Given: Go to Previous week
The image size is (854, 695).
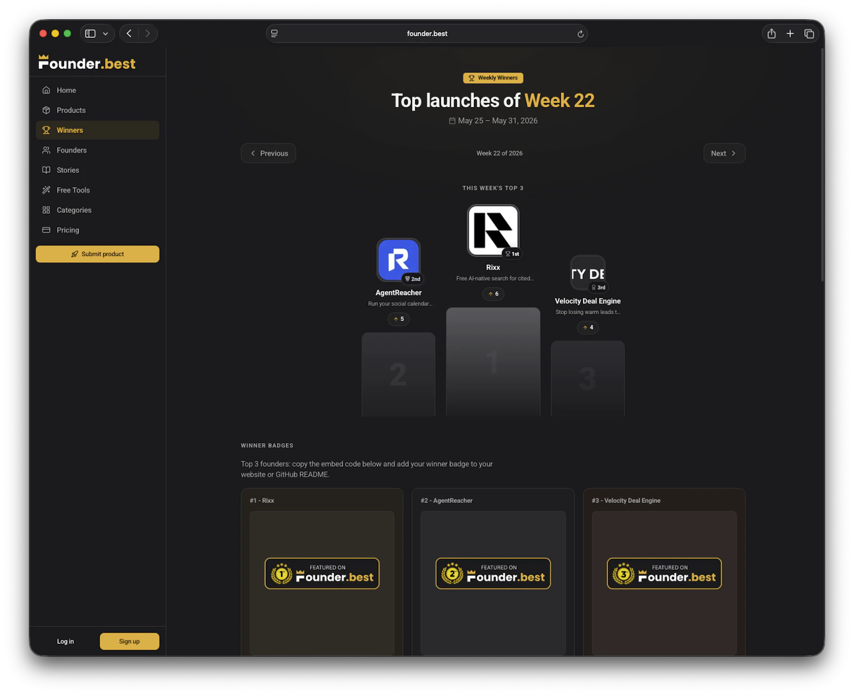Looking at the screenshot, I should click(268, 154).
